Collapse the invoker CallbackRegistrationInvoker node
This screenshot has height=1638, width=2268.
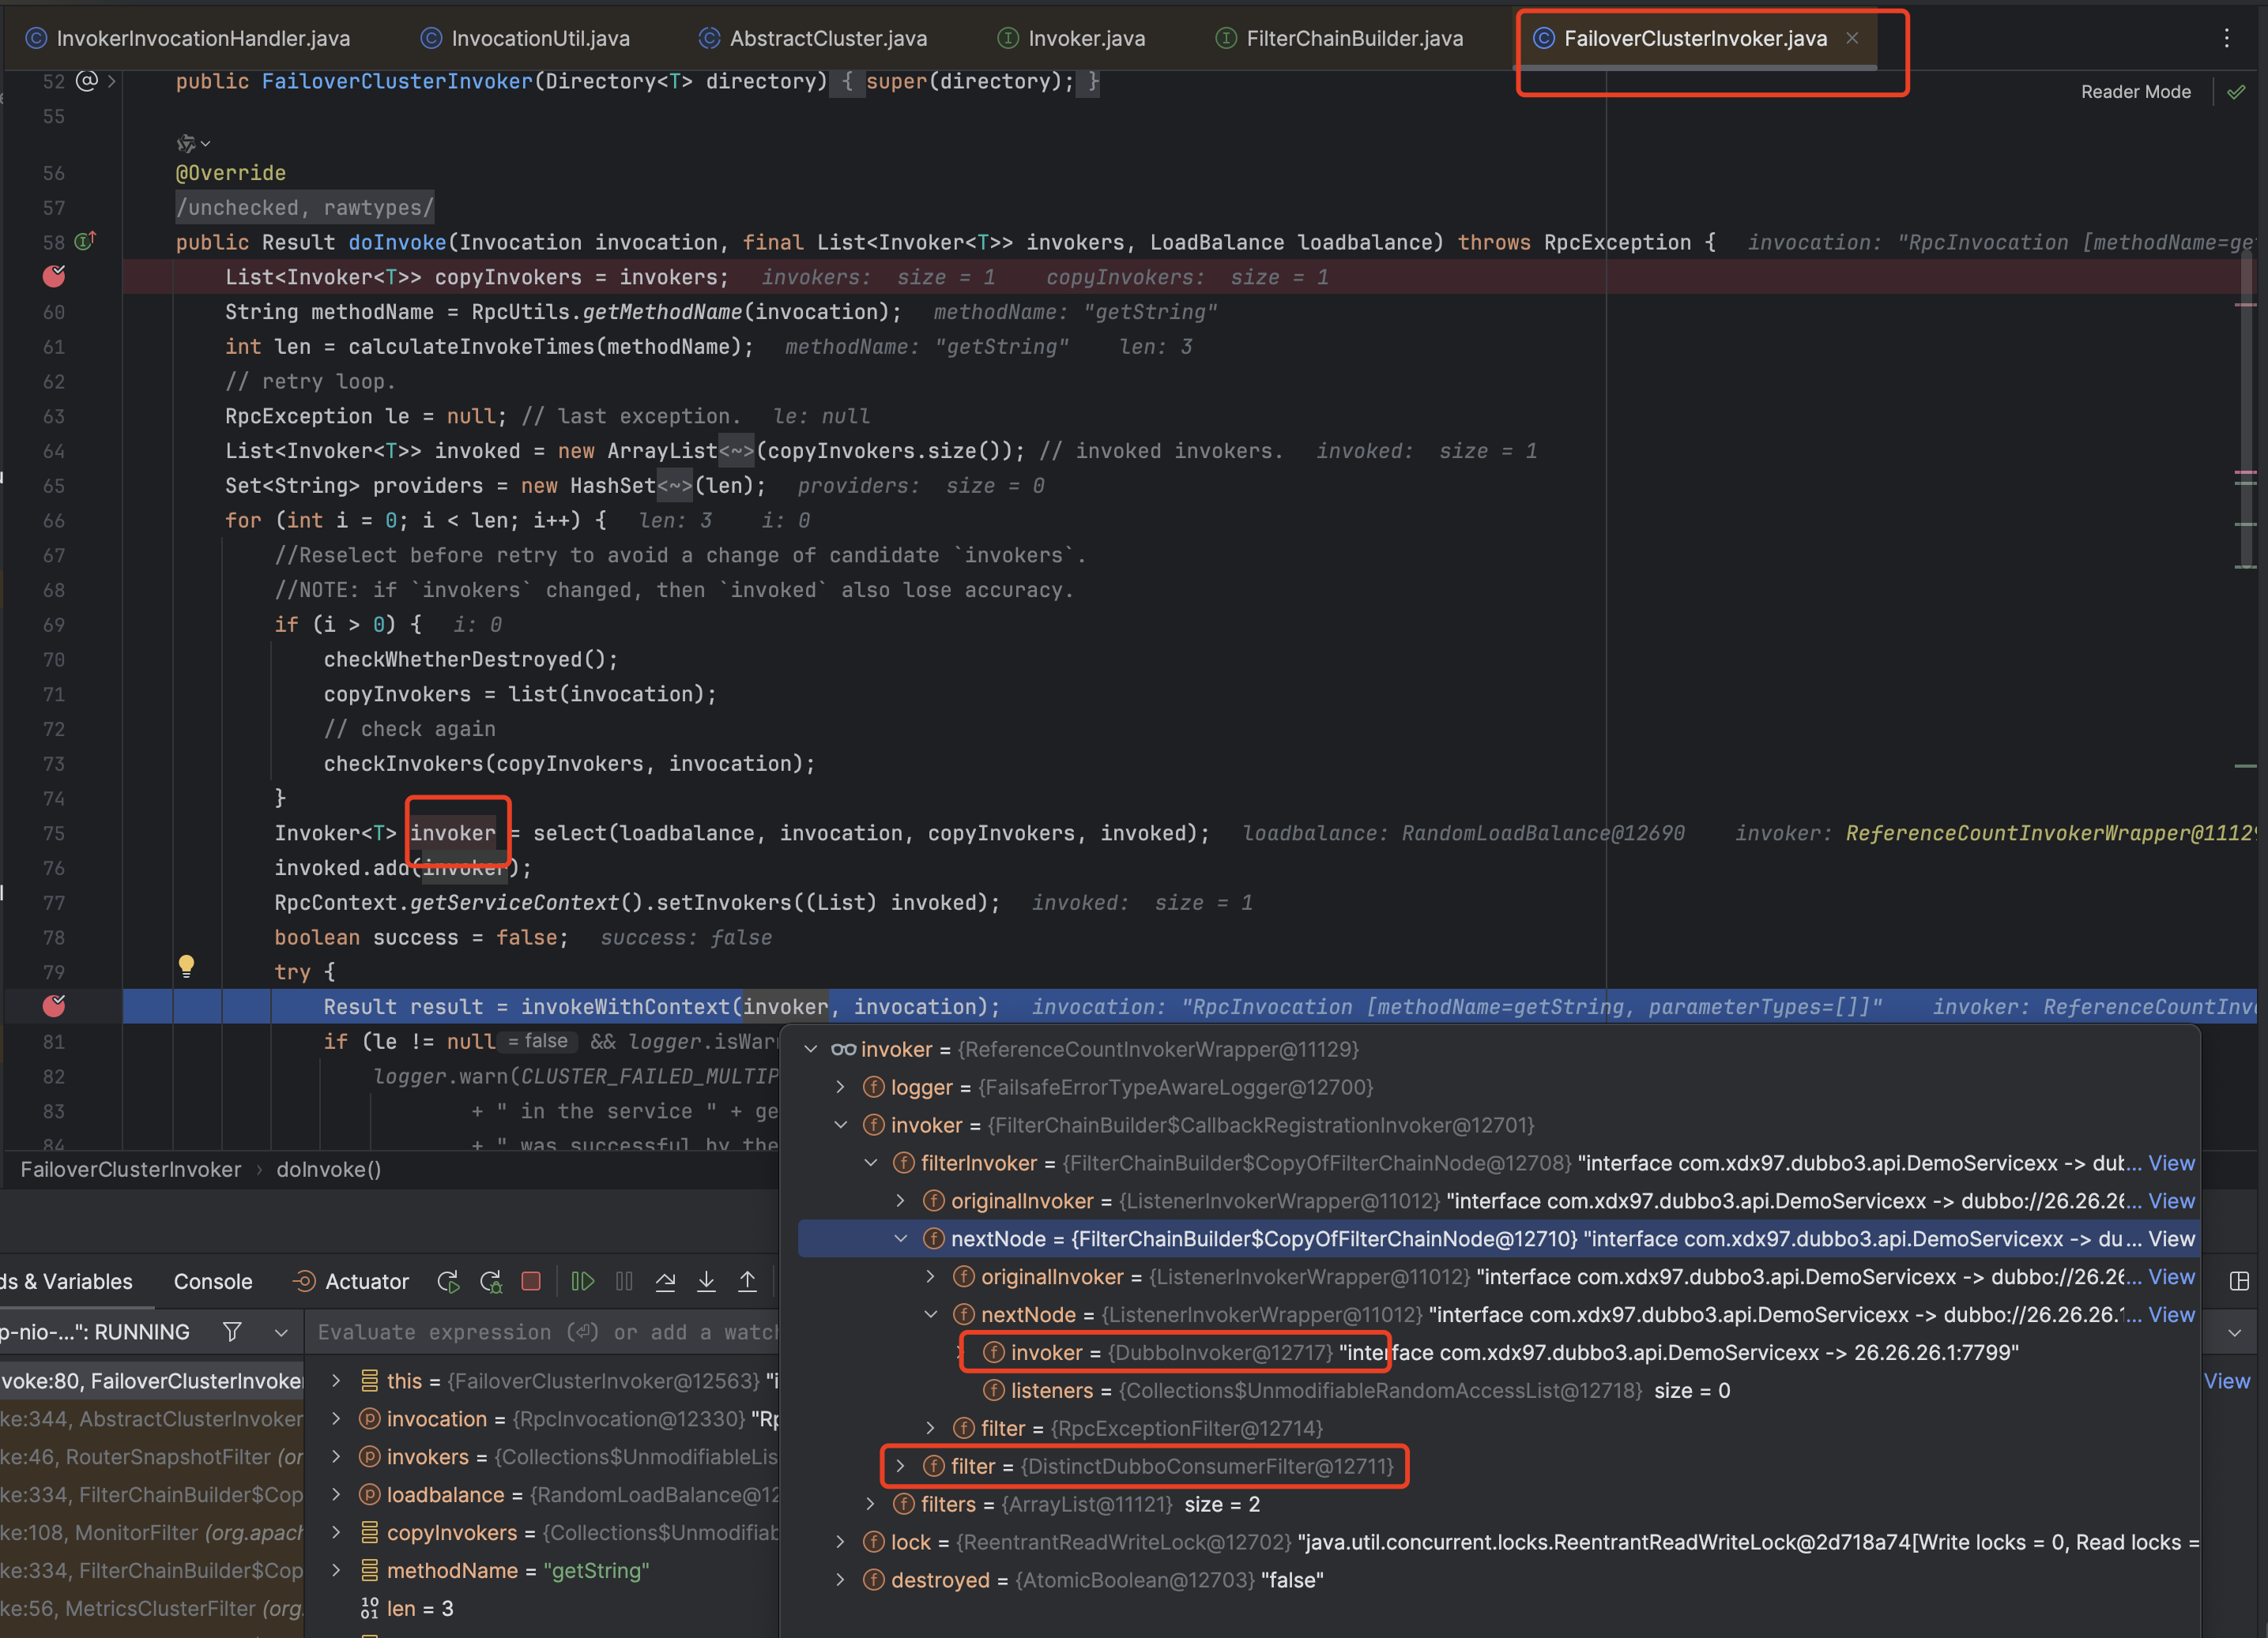click(841, 1125)
